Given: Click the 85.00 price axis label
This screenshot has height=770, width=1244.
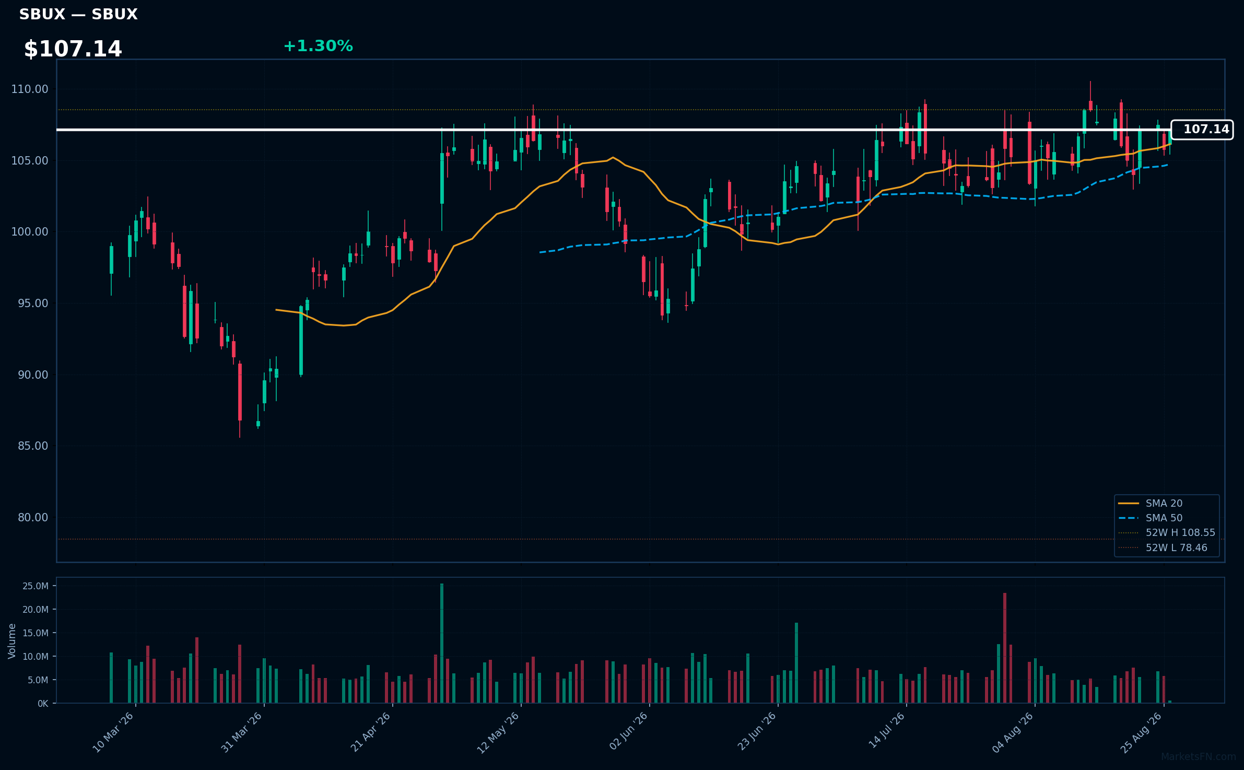Looking at the screenshot, I should click(33, 446).
